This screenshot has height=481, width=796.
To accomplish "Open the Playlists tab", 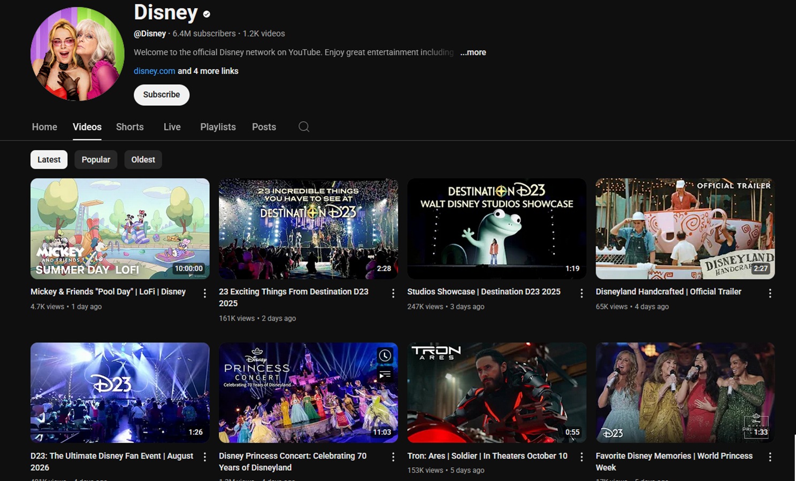I will point(218,127).
